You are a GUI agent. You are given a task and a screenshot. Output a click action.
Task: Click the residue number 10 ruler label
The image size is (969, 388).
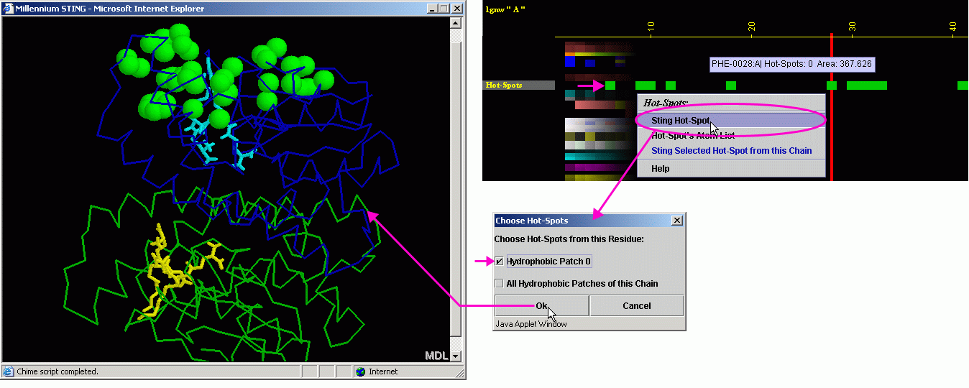(651, 26)
